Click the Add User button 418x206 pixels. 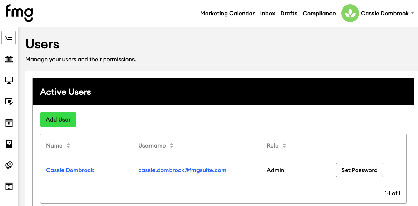58,119
